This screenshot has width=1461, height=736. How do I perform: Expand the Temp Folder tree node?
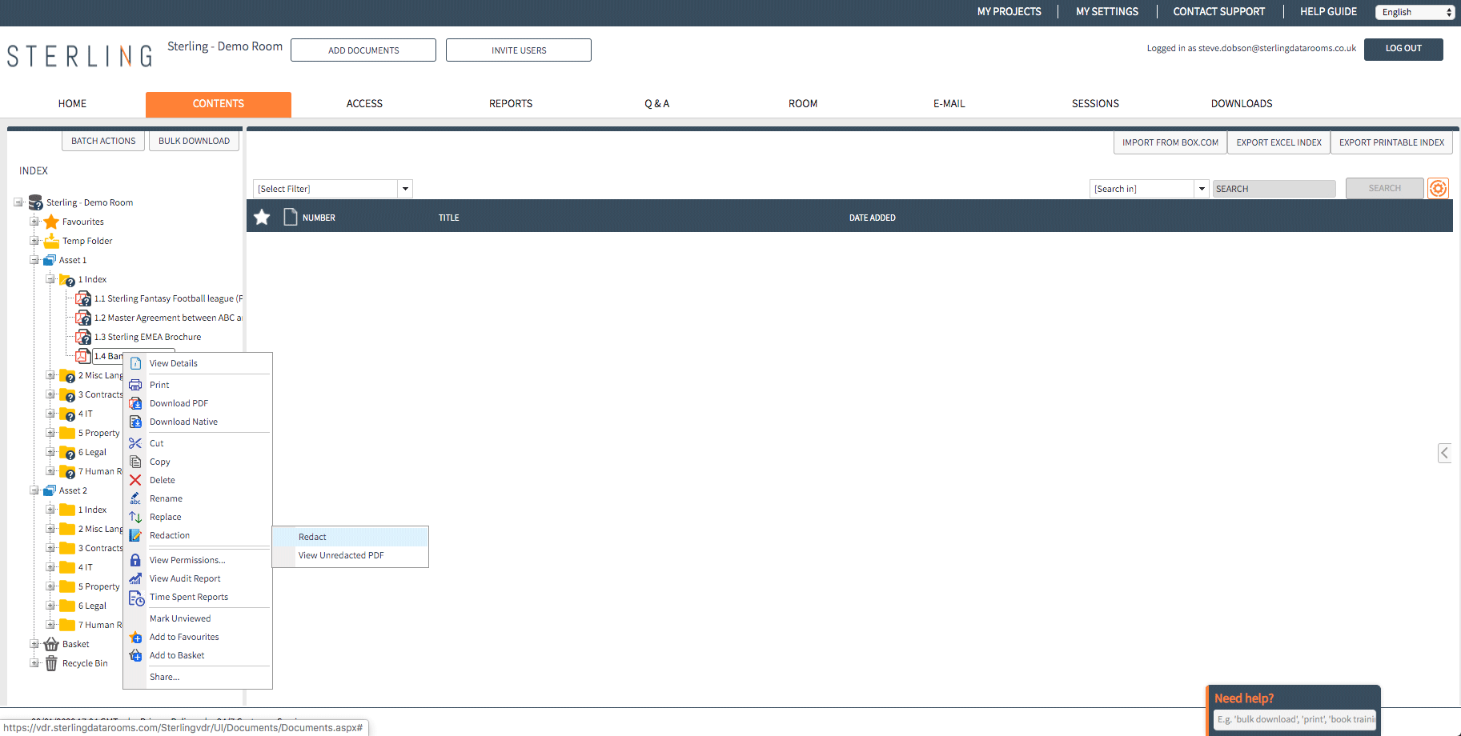tap(34, 241)
